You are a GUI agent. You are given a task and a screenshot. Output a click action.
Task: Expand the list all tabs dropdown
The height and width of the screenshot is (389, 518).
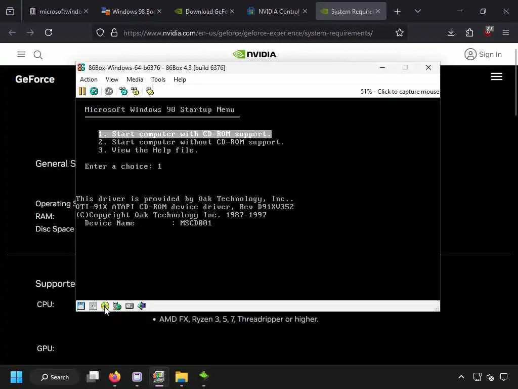point(417,11)
